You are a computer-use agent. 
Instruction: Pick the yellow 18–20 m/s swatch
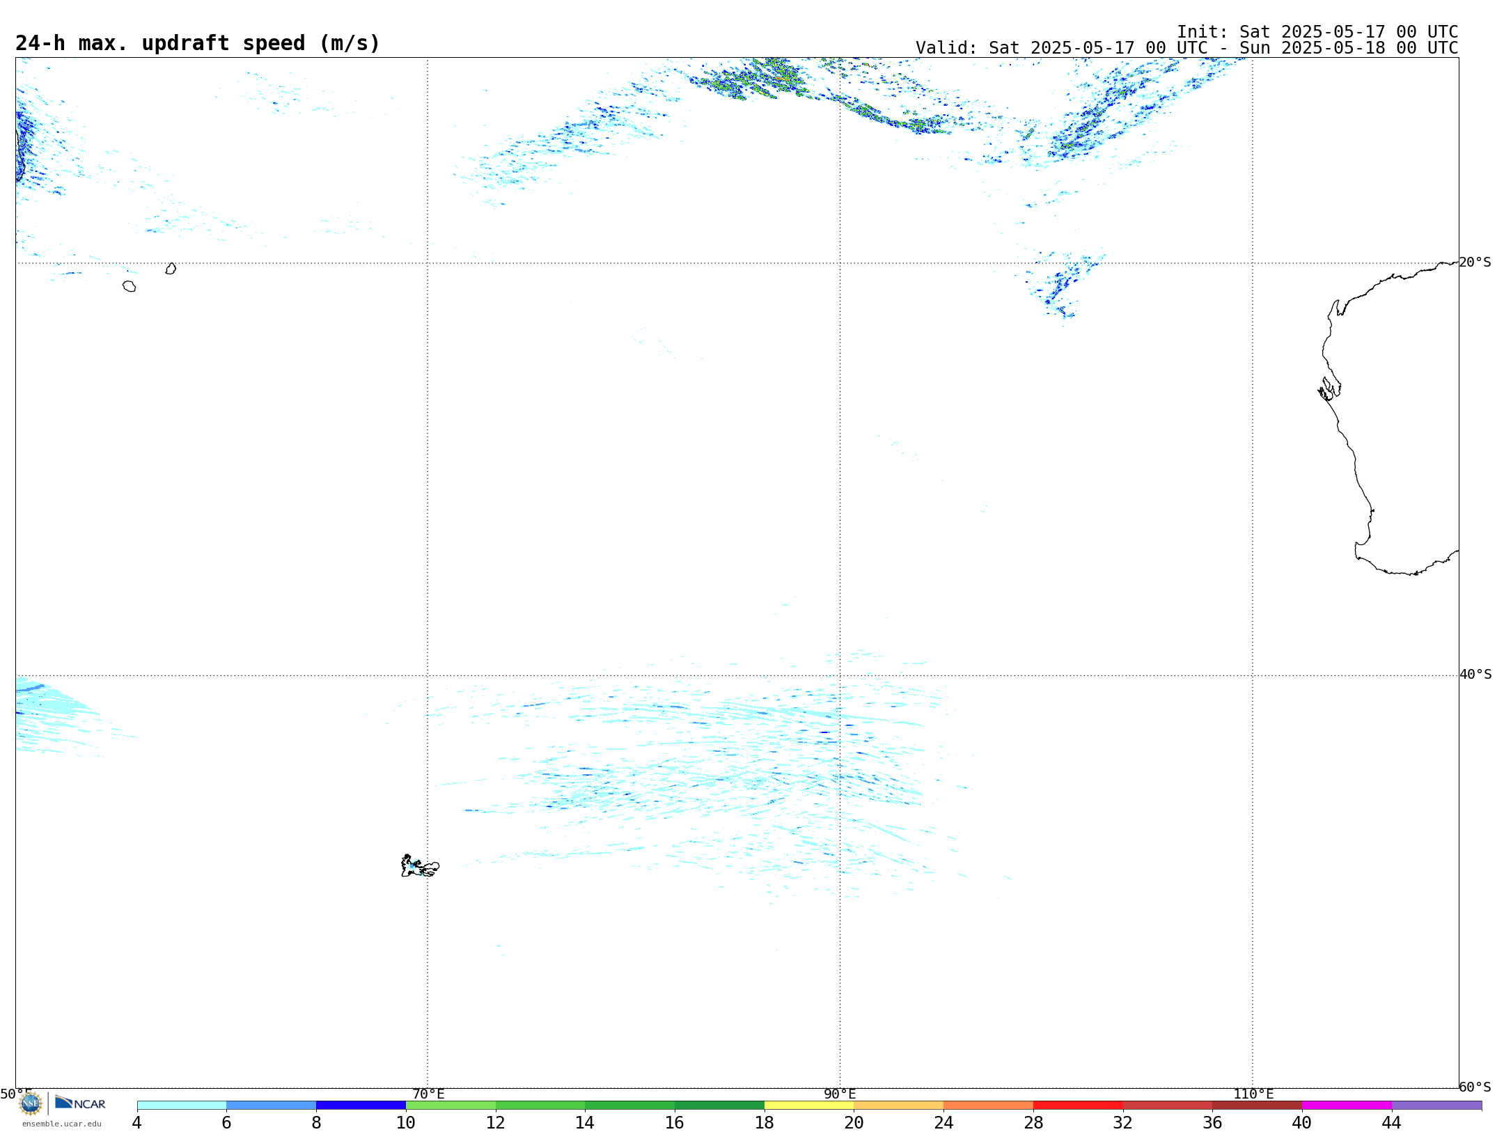tap(809, 1105)
